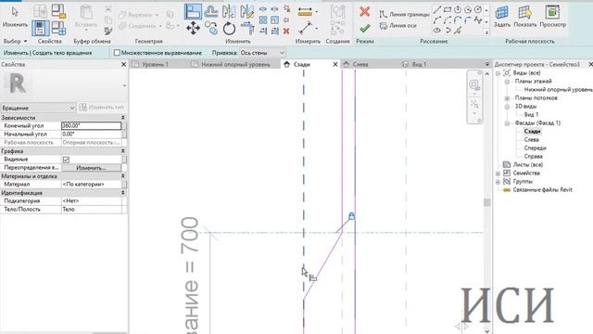Open the Вращение type selector dropdown
593x334 pixels.
tap(38, 108)
